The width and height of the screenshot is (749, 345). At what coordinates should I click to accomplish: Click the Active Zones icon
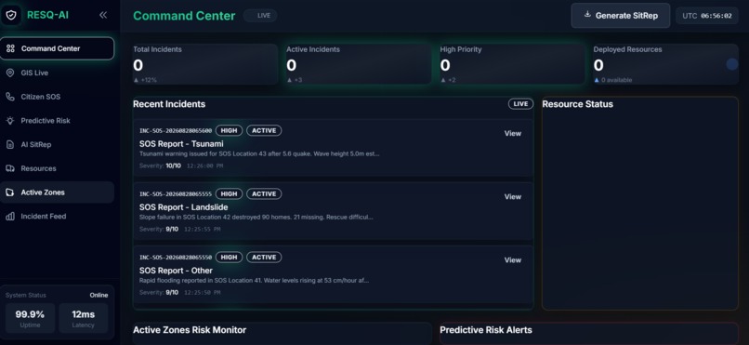click(x=10, y=192)
